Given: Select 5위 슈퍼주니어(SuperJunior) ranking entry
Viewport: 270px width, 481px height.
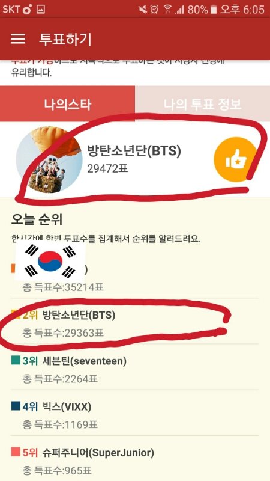Looking at the screenshot, I should [x=134, y=461].
